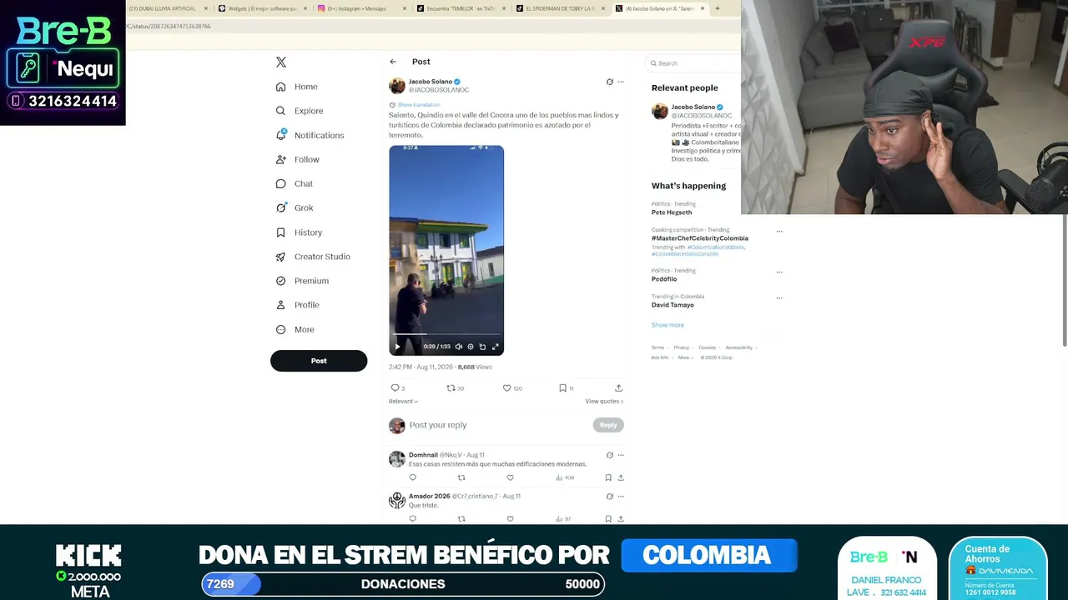This screenshot has width=1068, height=600.
Task: Switch to the Widgets browser tab
Action: (262, 8)
